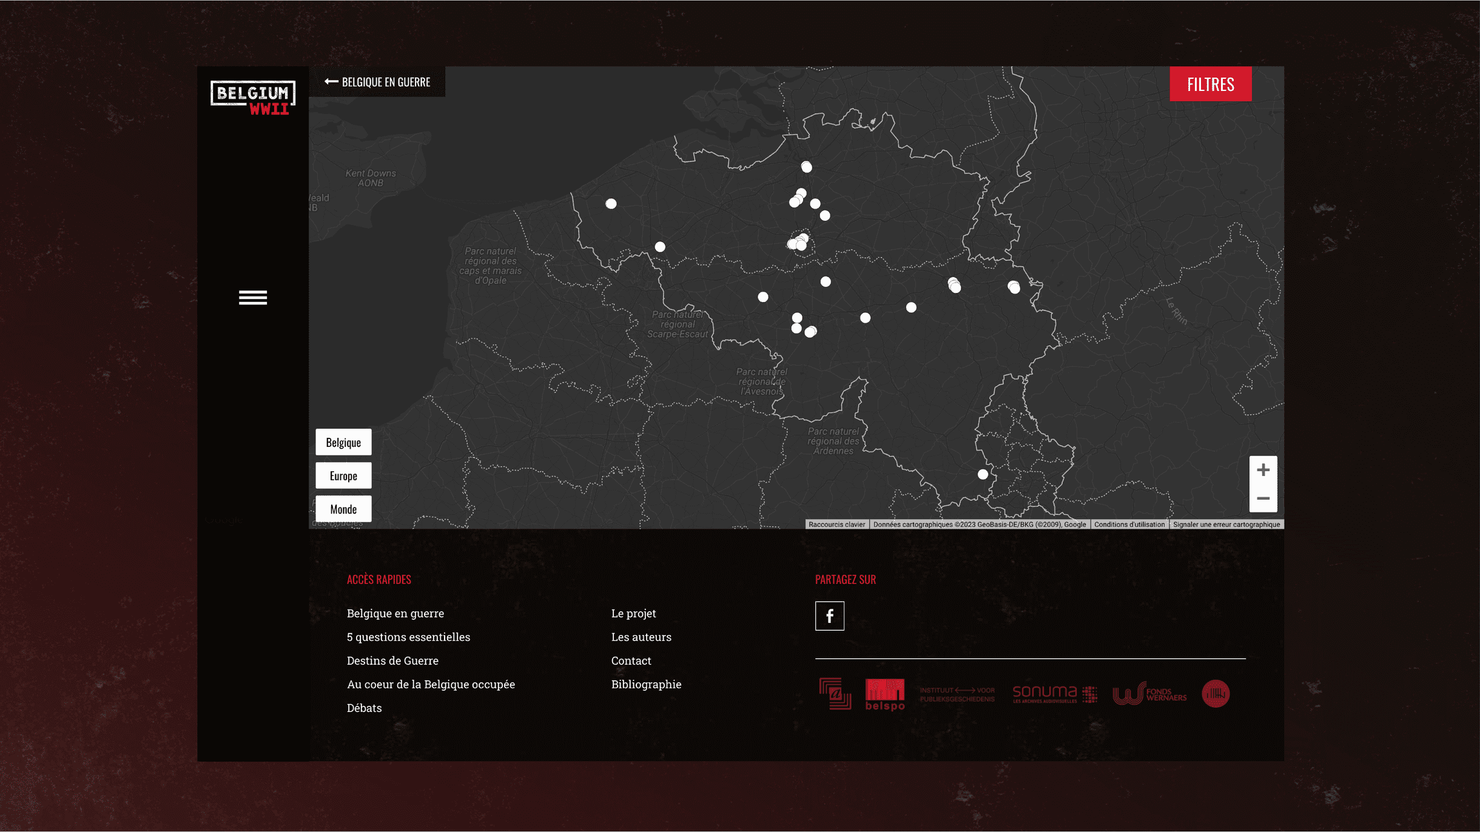Viewport: 1480px width, 832px height.
Task: Zoom in with map plus button
Action: click(1263, 470)
